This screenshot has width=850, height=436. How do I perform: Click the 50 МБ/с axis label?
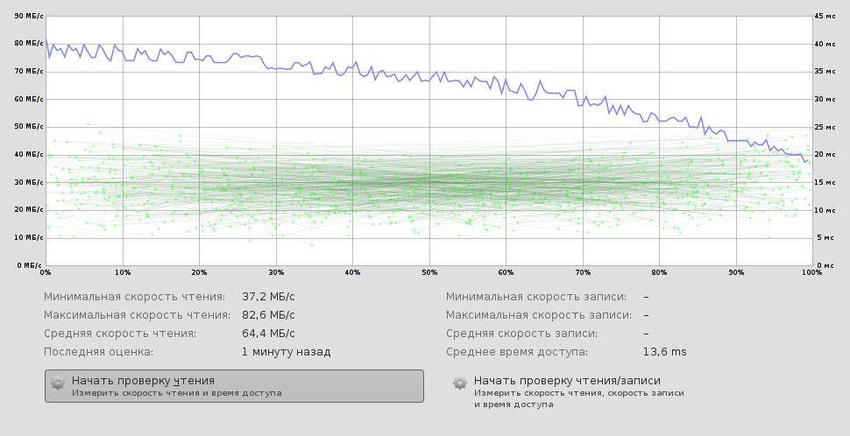(29, 127)
